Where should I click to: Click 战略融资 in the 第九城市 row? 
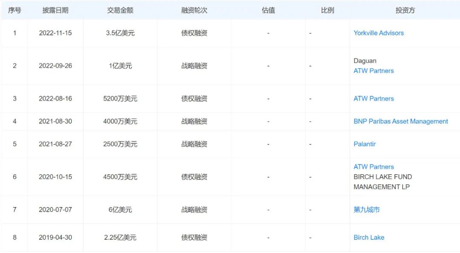pyautogui.click(x=194, y=210)
